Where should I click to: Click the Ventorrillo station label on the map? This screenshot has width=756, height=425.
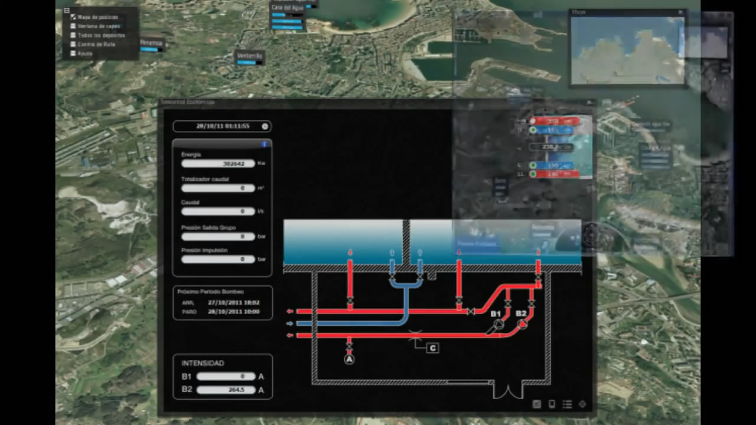(249, 55)
